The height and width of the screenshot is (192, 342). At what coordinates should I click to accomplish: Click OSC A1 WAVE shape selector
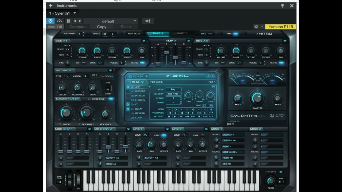click(100, 63)
